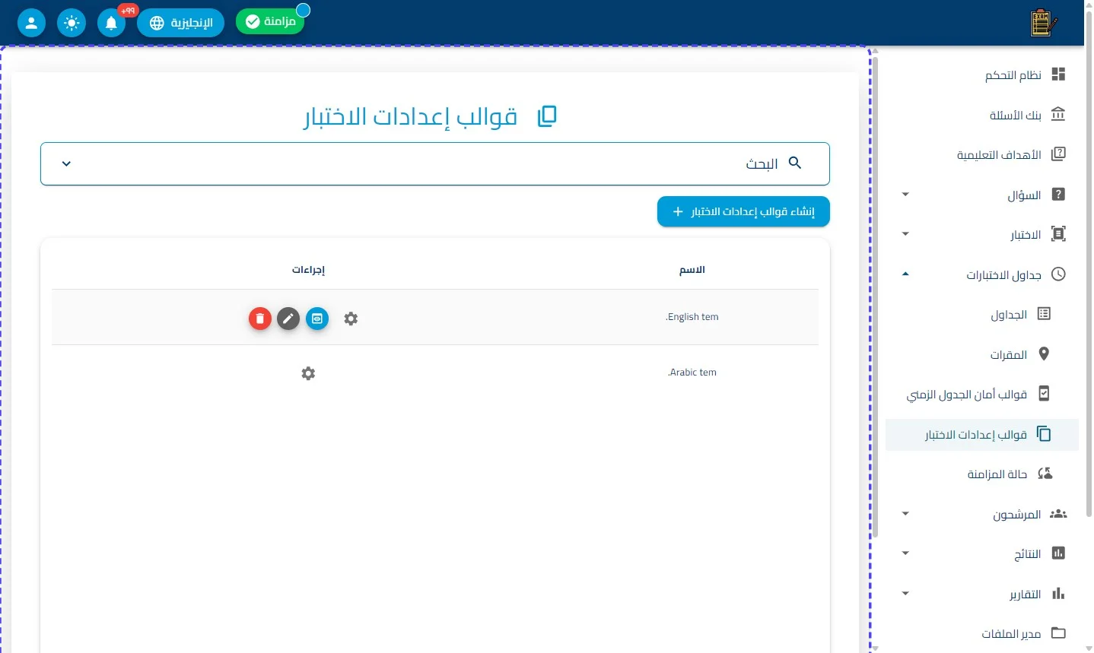Click the إجراءات column header
The width and height of the screenshot is (1094, 653).
click(308, 270)
